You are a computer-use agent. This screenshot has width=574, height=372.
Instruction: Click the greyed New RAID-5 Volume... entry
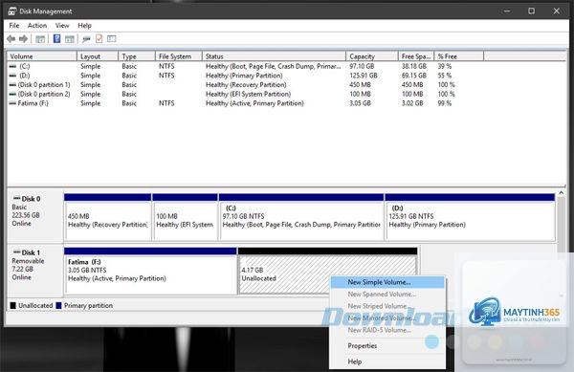point(387,330)
